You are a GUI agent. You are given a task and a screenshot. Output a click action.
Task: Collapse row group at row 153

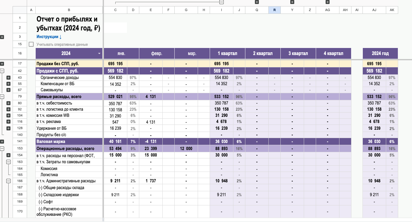tap(2, 148)
